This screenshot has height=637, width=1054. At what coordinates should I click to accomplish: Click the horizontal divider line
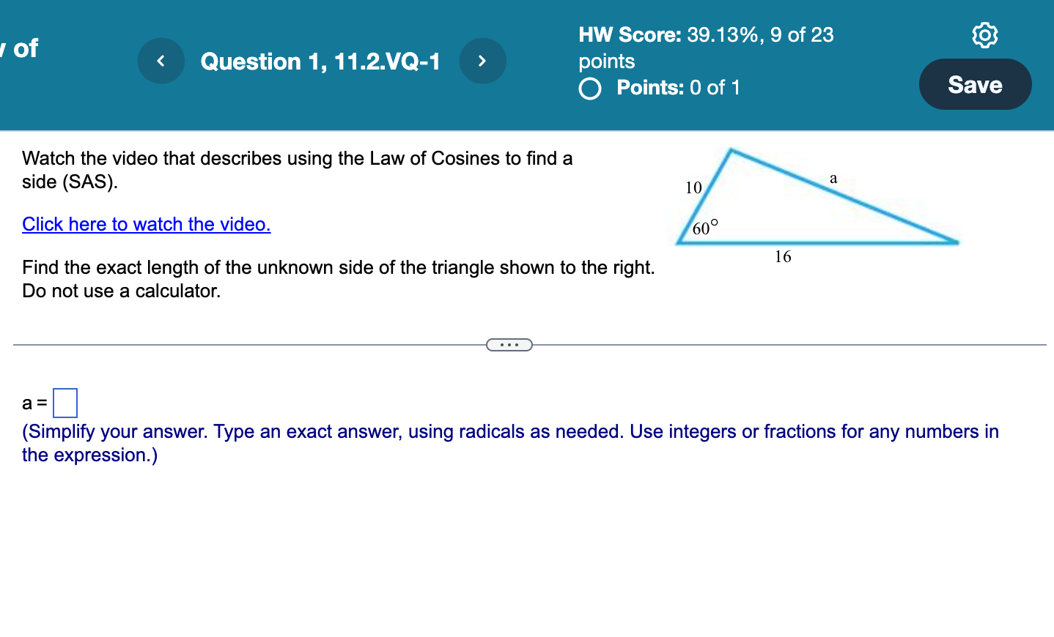(257, 343)
